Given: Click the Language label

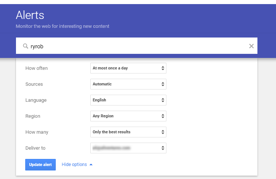Looking at the screenshot, I should point(36,100).
